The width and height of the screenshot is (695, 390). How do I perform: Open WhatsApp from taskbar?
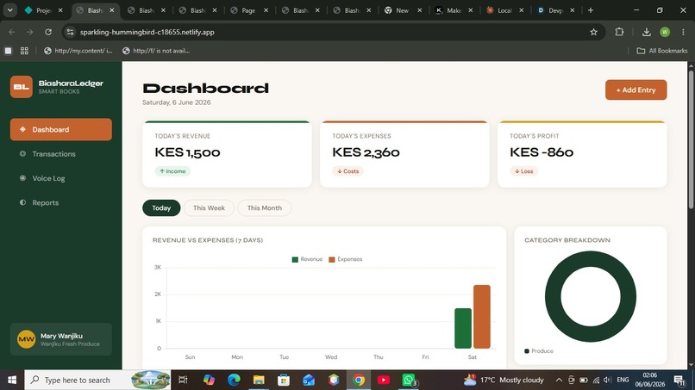(x=409, y=380)
